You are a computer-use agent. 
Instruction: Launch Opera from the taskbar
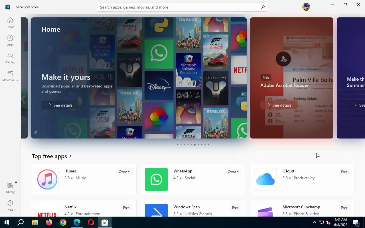tap(91, 222)
